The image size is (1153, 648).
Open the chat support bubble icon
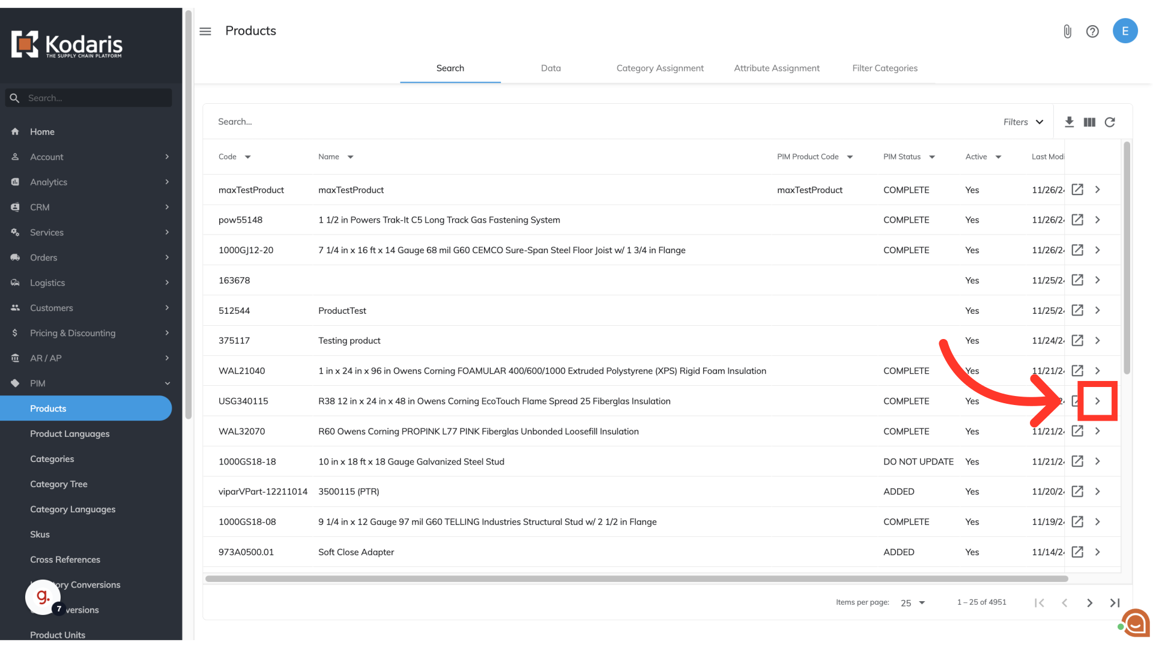point(1135,623)
